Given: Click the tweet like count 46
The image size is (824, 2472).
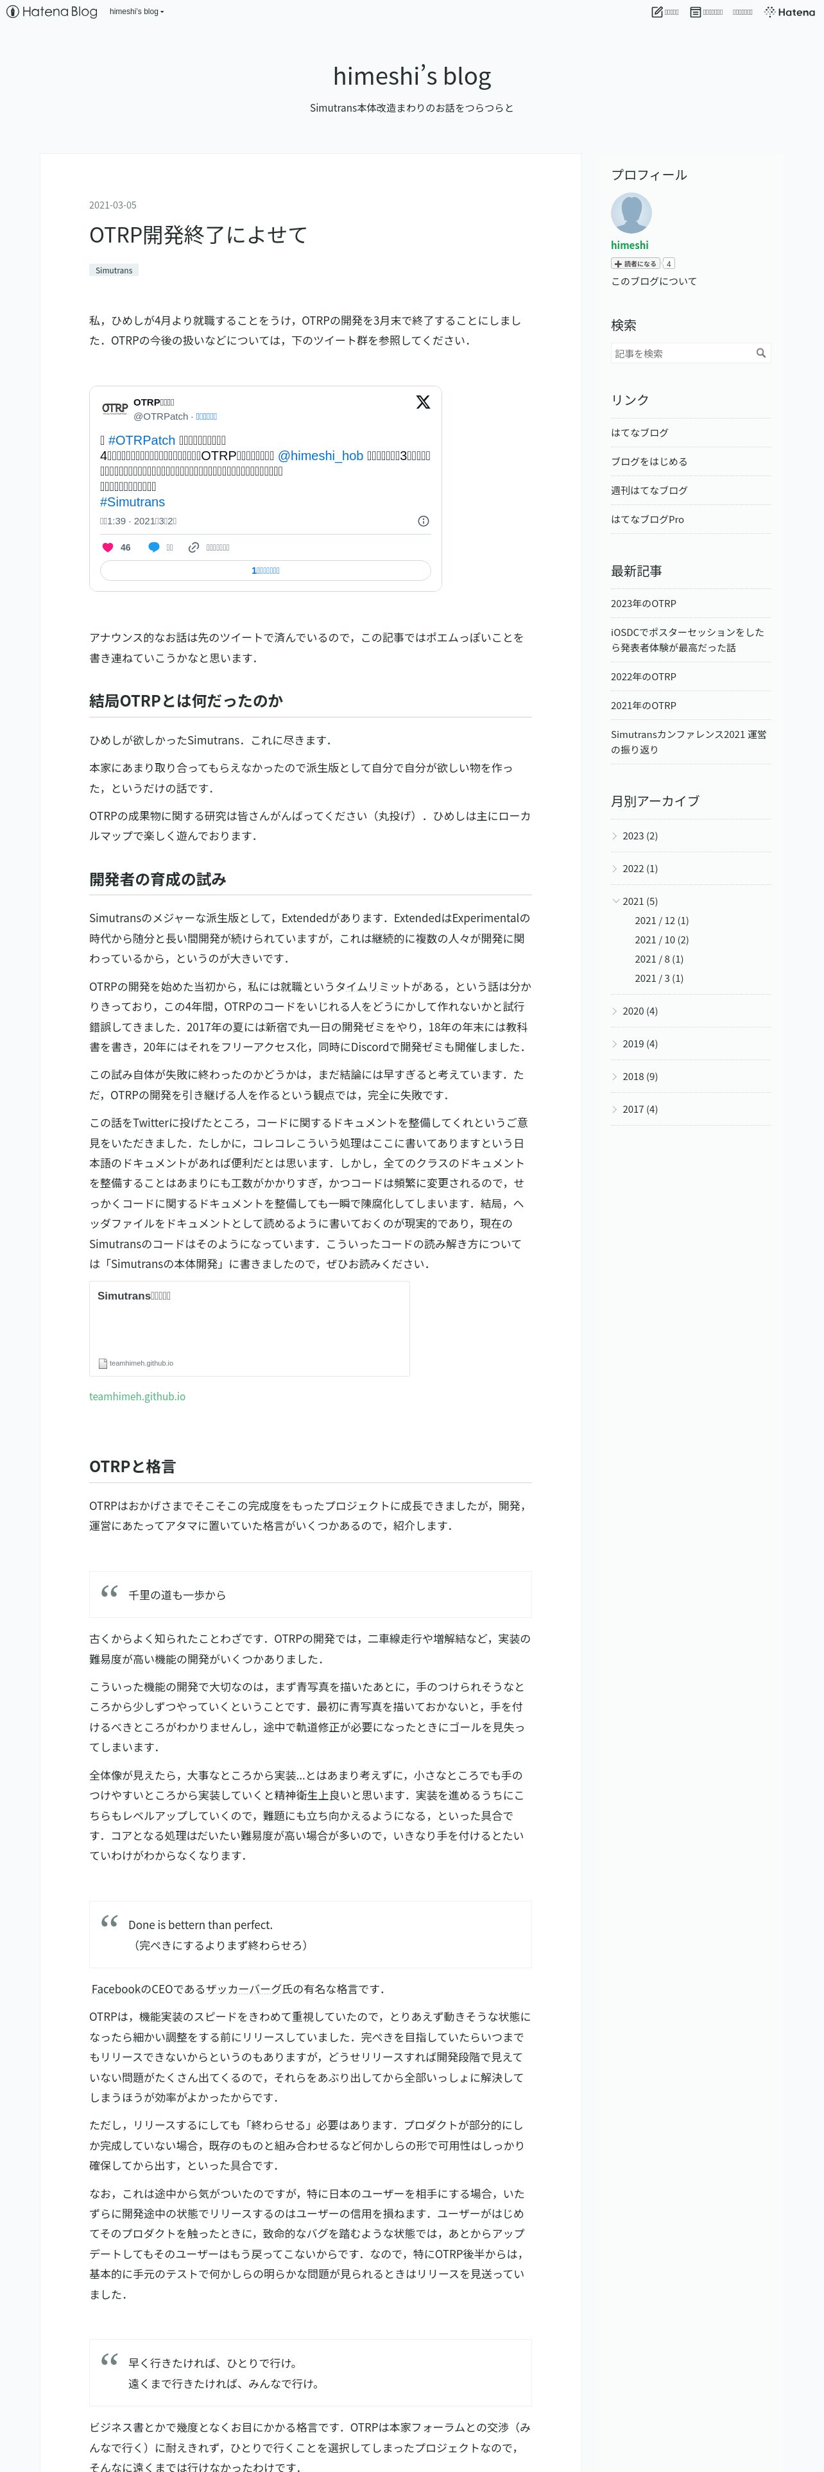Looking at the screenshot, I should pos(126,547).
